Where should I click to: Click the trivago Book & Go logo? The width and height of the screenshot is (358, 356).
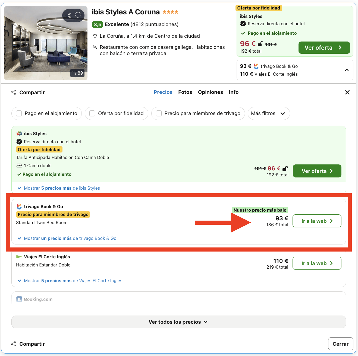tap(19, 206)
